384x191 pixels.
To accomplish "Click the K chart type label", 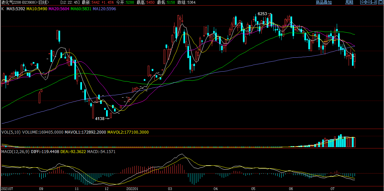I will coord(2,9).
